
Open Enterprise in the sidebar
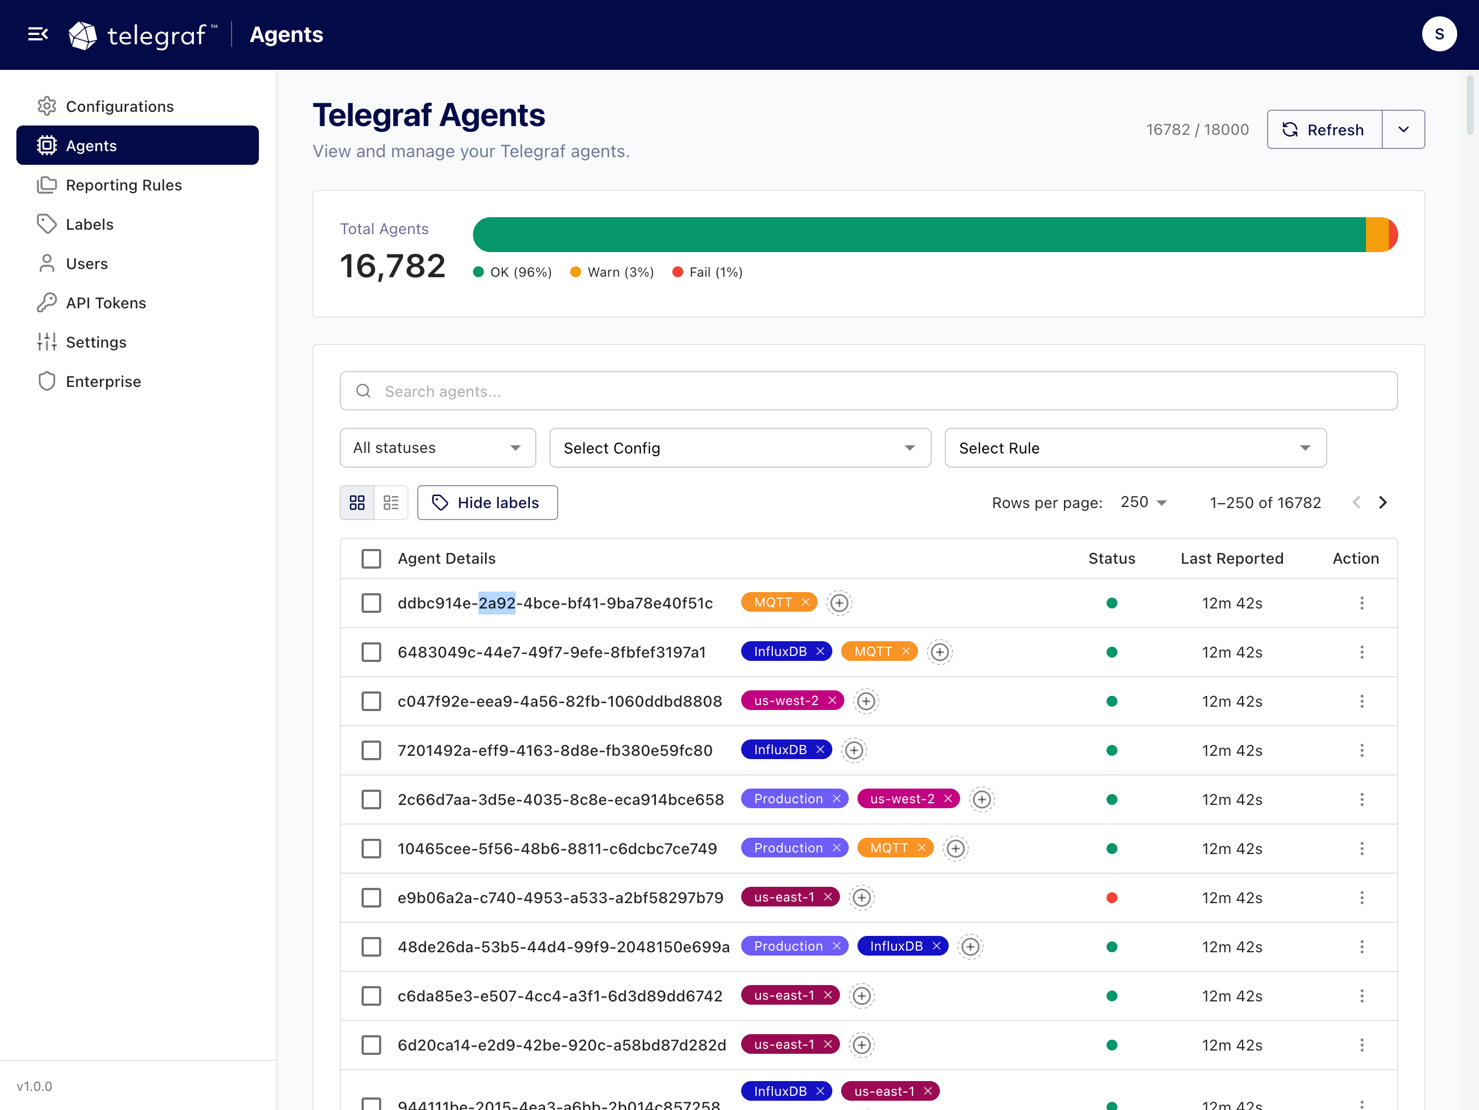coord(138,381)
